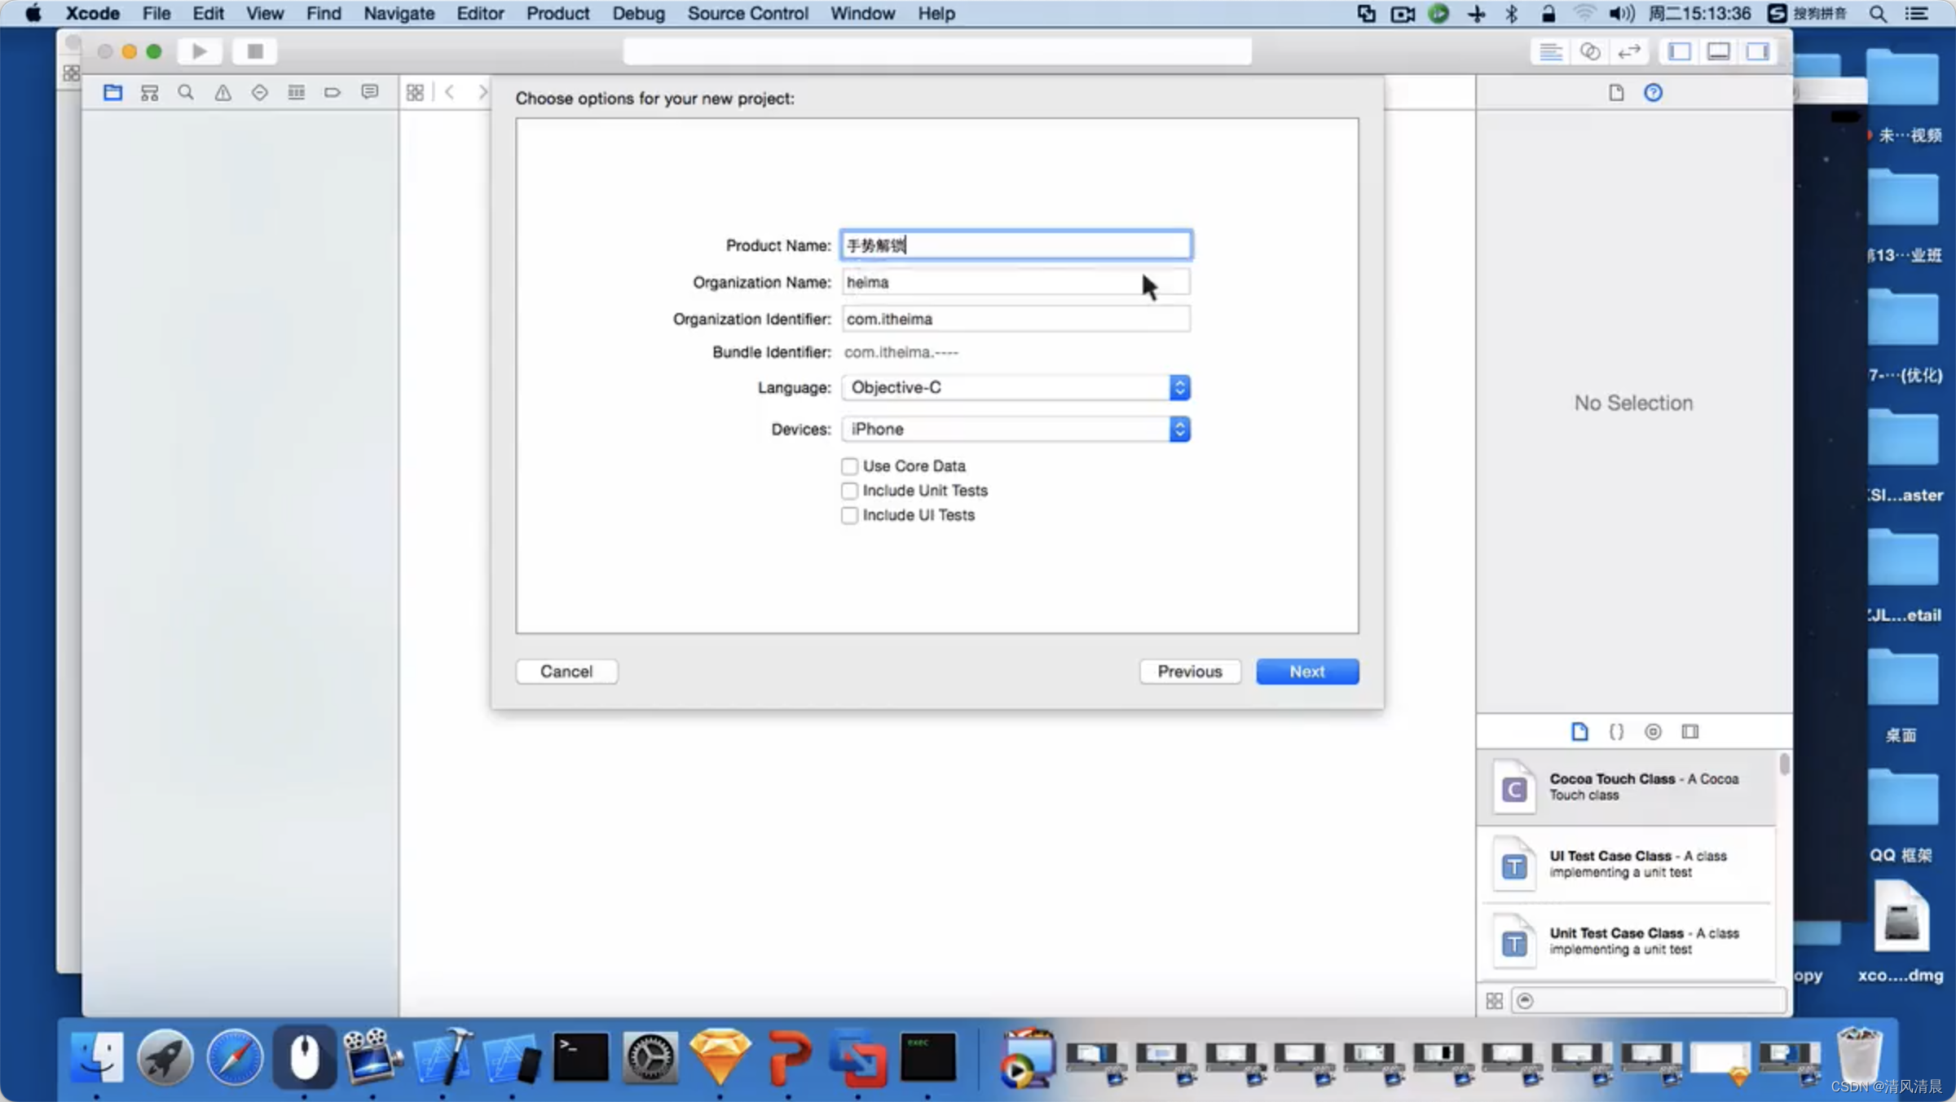Toggle Include Unit Tests checkbox

click(848, 489)
